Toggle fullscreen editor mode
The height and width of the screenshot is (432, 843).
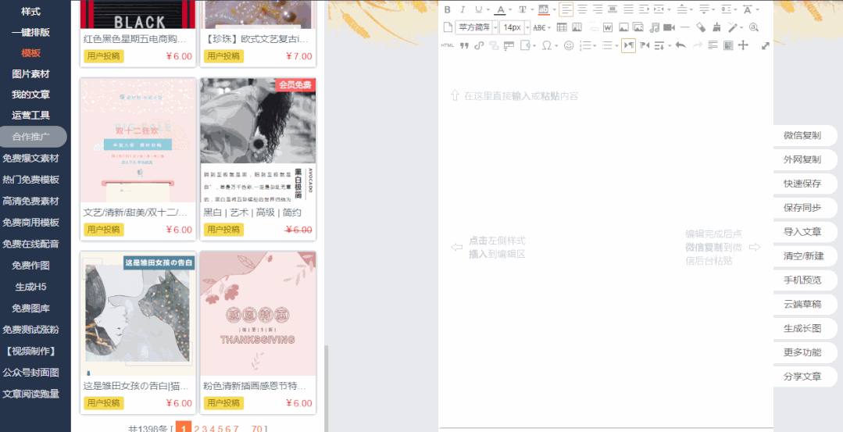coord(766,45)
